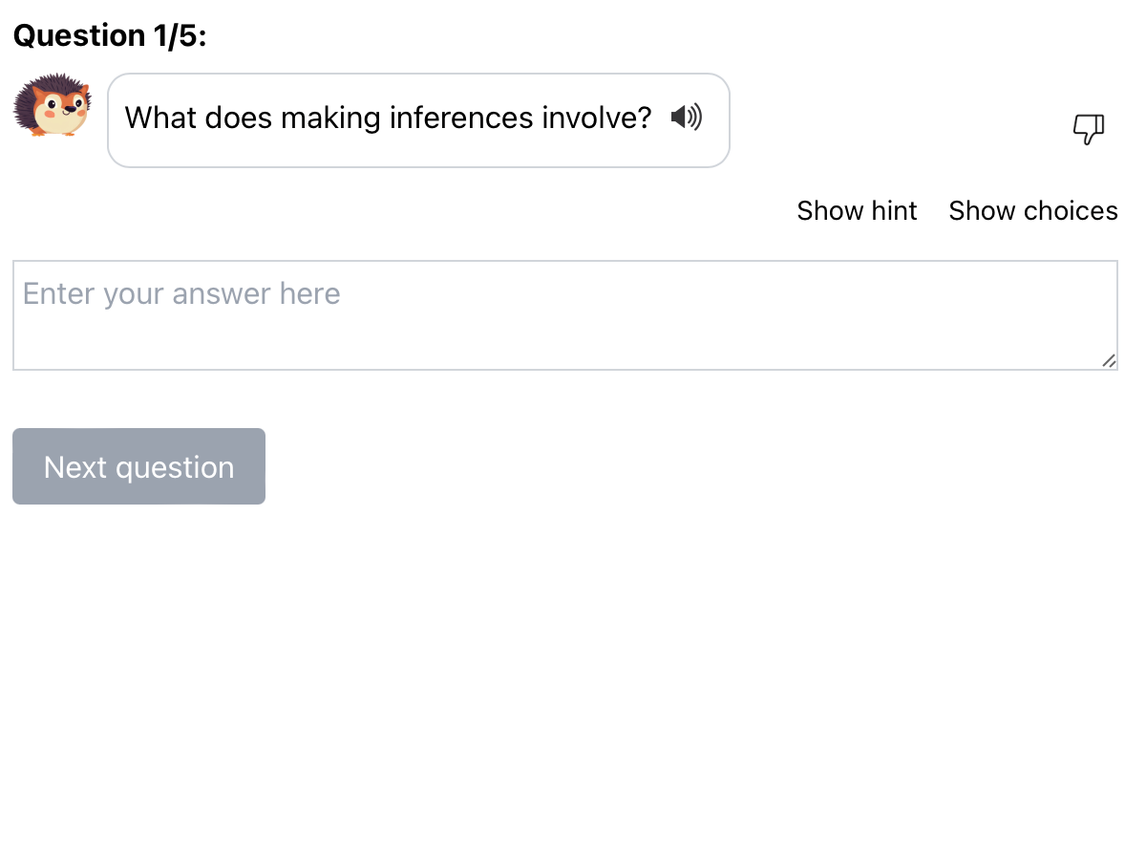The height and width of the screenshot is (860, 1146).
Task: Click the hedgehog mascot avatar
Action: point(52,105)
